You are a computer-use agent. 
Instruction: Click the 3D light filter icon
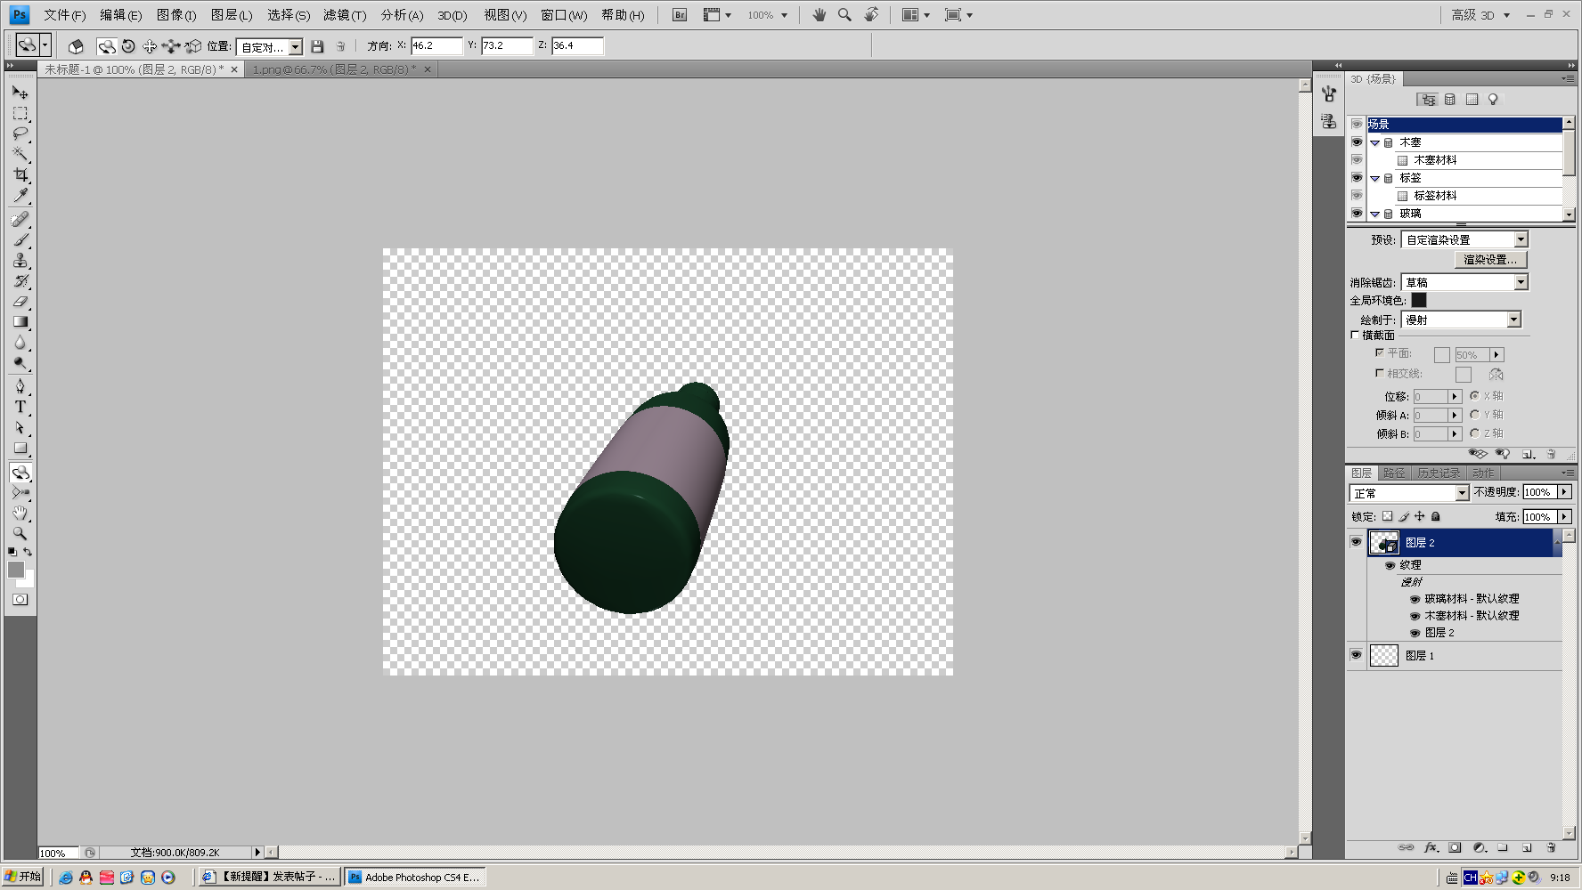click(1494, 100)
